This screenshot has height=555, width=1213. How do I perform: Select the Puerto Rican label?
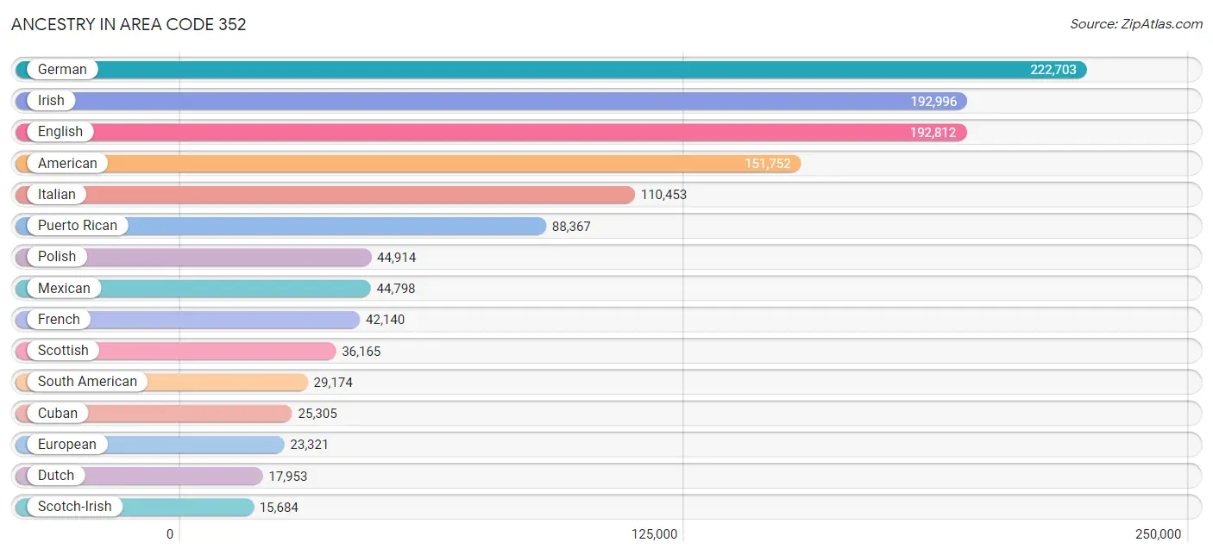pyautogui.click(x=78, y=226)
